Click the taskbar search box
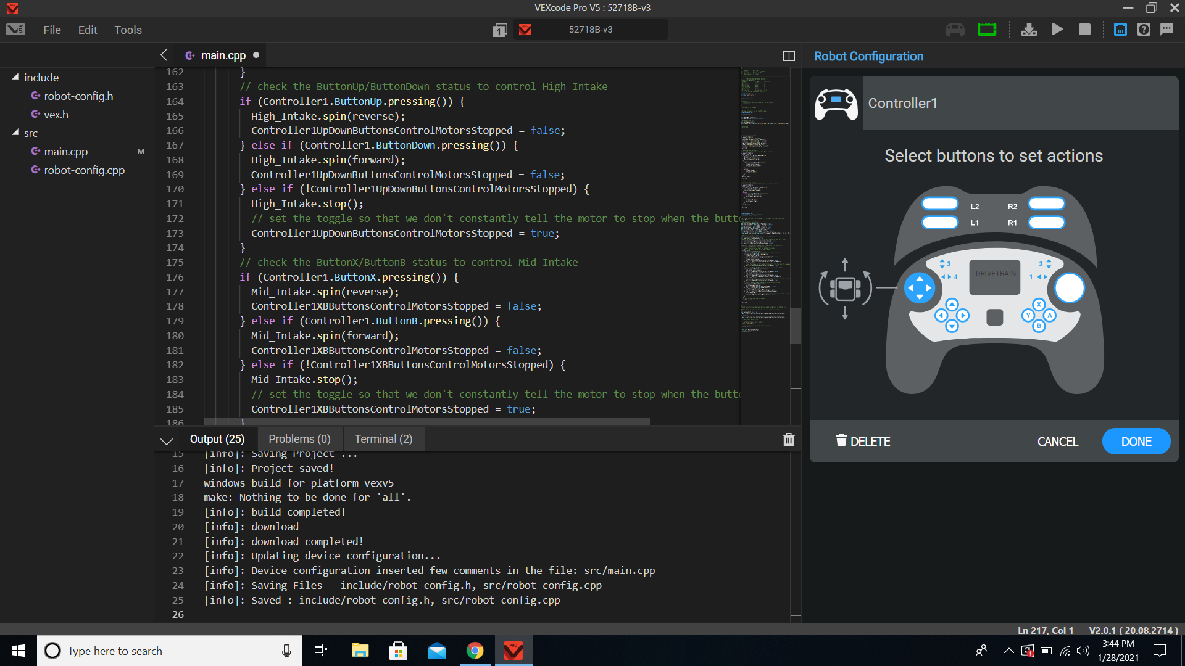The image size is (1185, 666). click(x=170, y=651)
